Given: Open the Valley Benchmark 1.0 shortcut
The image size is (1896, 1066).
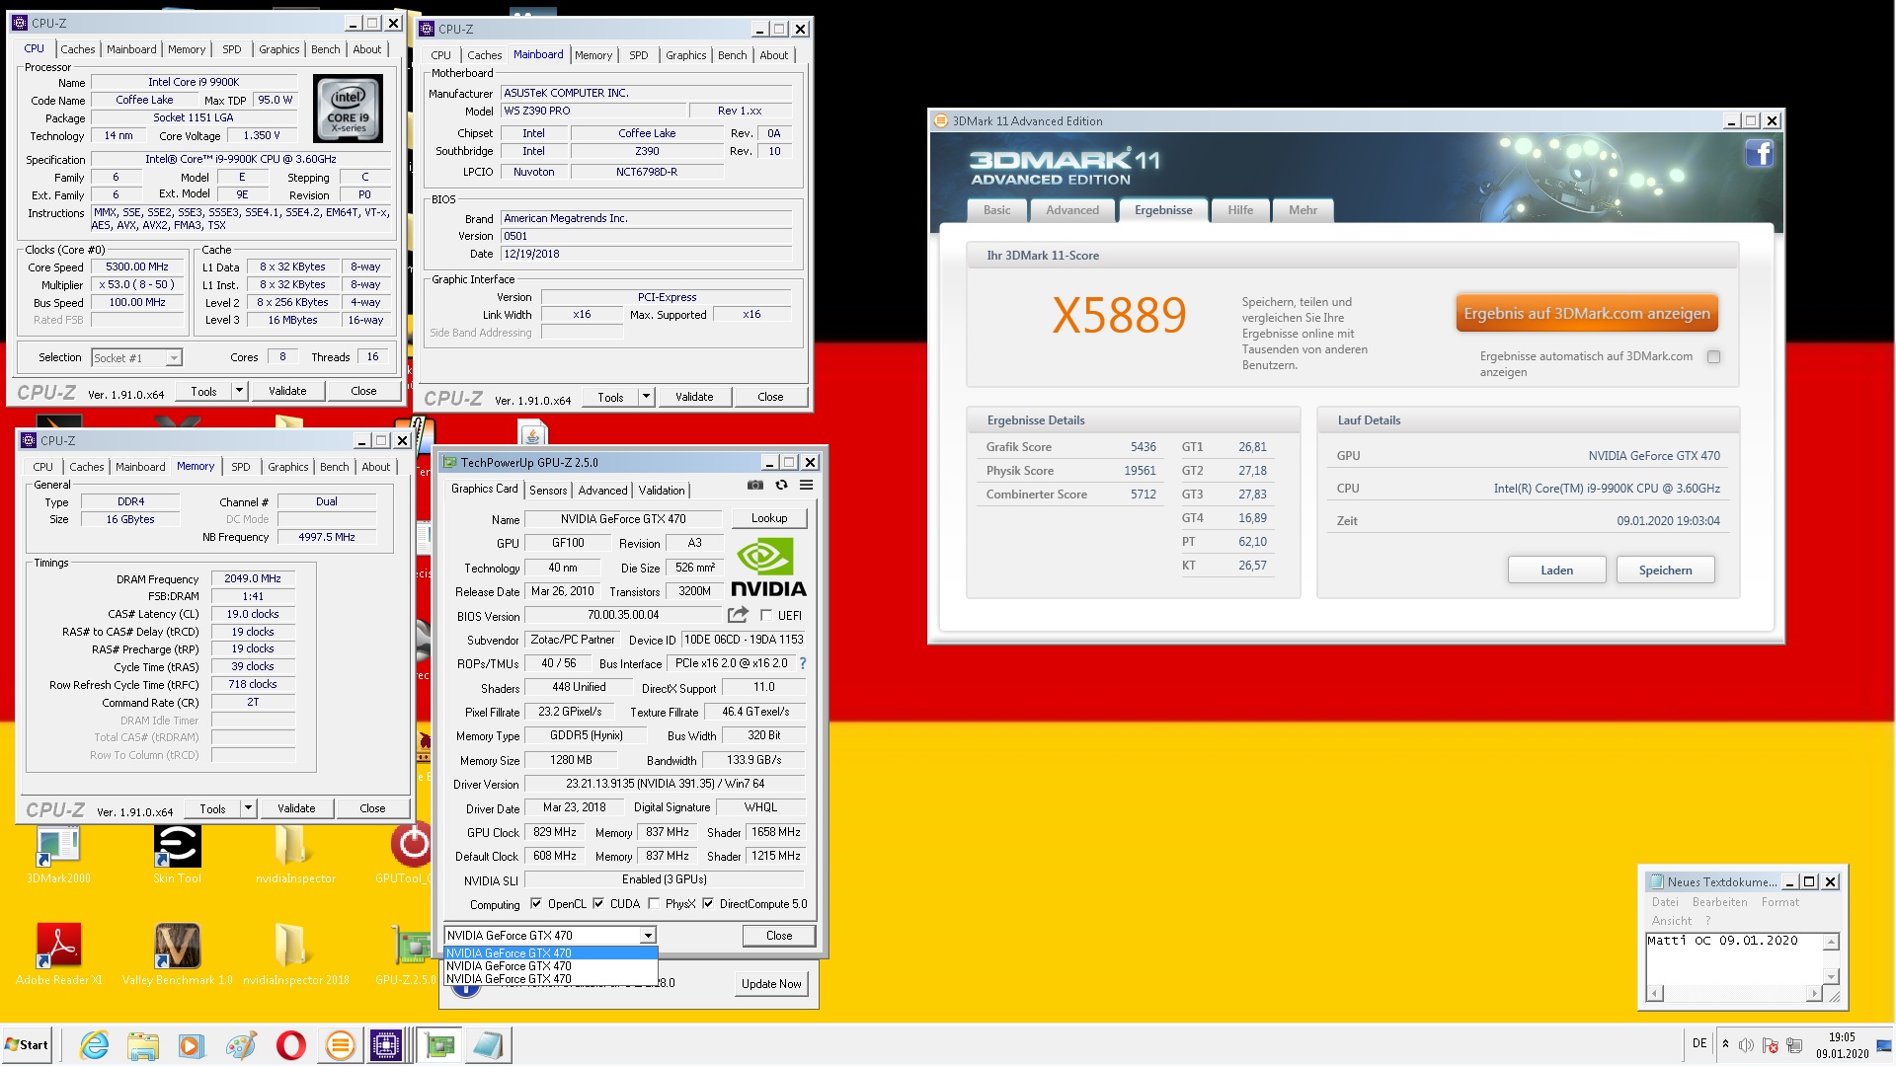Looking at the screenshot, I should pos(177,955).
